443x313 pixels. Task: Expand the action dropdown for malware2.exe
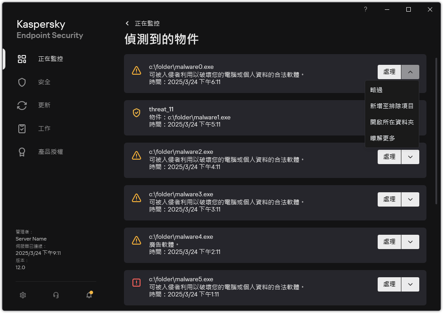410,156
